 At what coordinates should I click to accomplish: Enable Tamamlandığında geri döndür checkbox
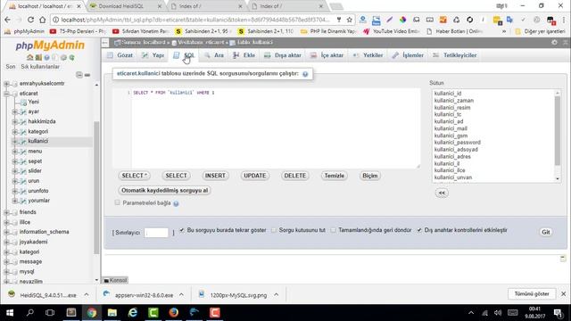tap(333, 230)
